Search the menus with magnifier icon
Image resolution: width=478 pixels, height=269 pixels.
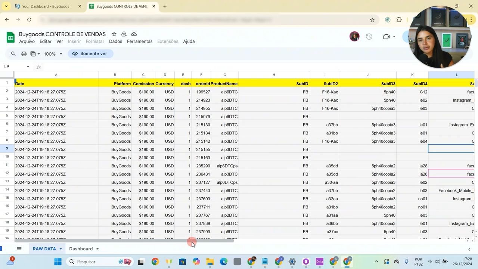(13, 54)
